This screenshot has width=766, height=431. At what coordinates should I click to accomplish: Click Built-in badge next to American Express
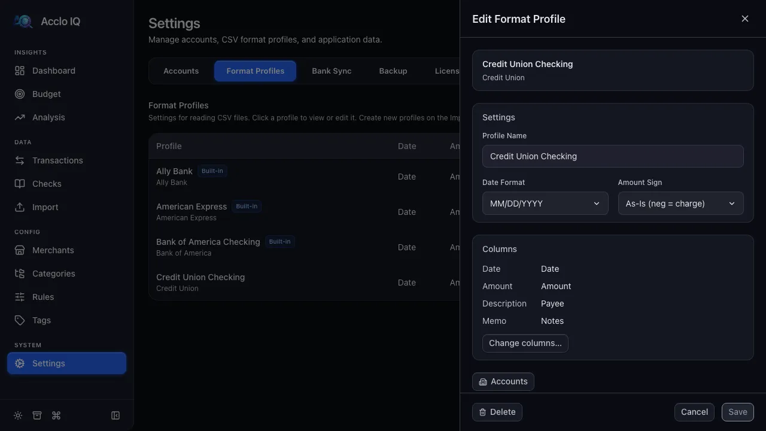coord(247,207)
